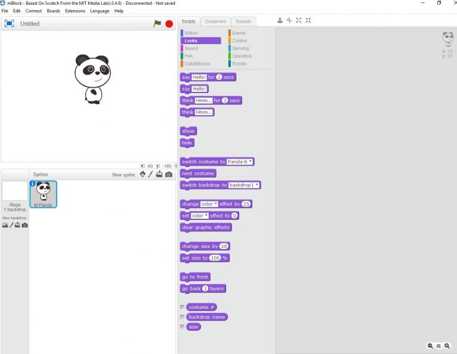457x354 pixels.
Task: Open sprite info for M-Panda
Action: pos(33,184)
